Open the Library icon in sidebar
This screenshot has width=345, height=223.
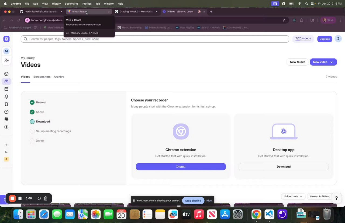point(6,81)
